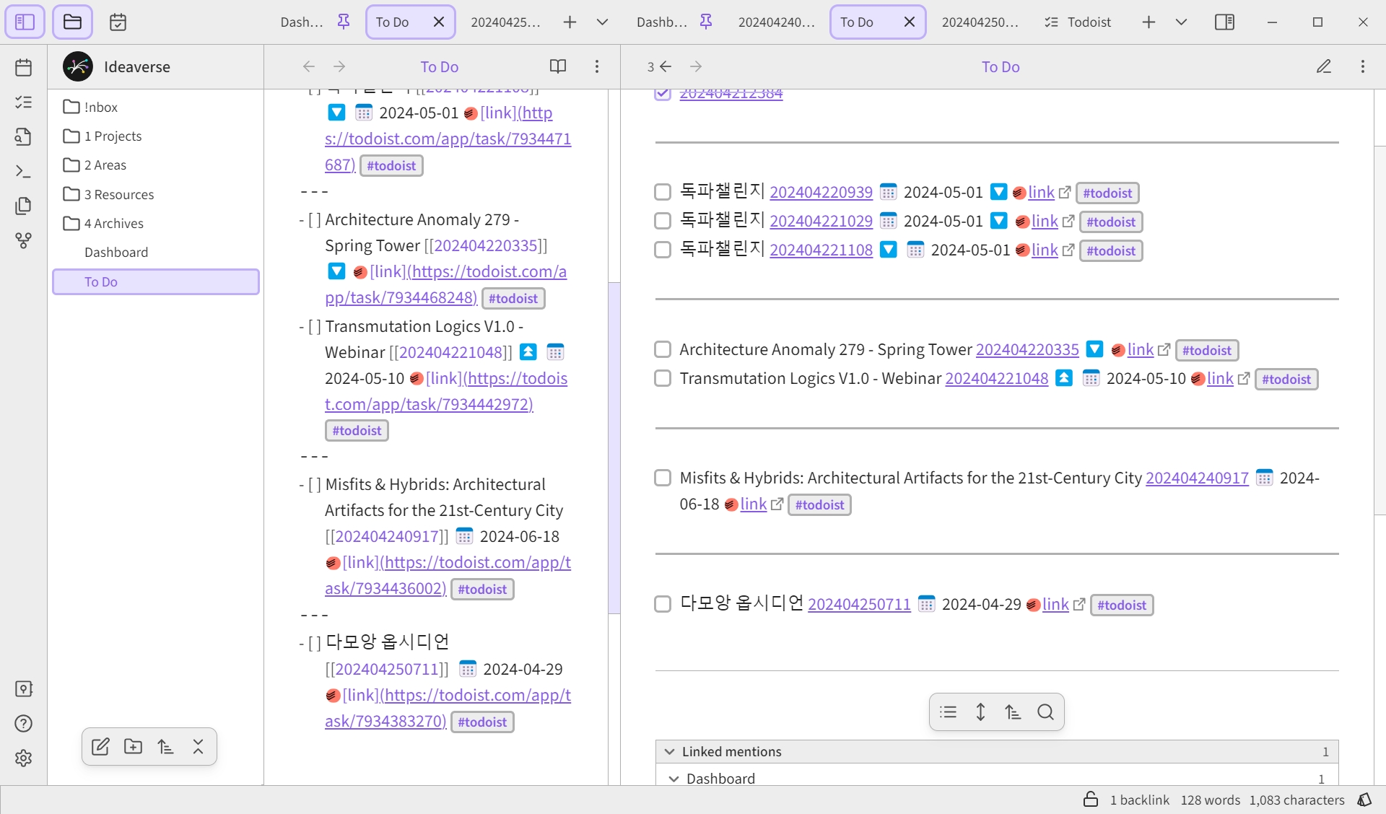Screen dimensions: 1386x814
Task: Click the left pane vertical scrollbar
Action: 614,447
